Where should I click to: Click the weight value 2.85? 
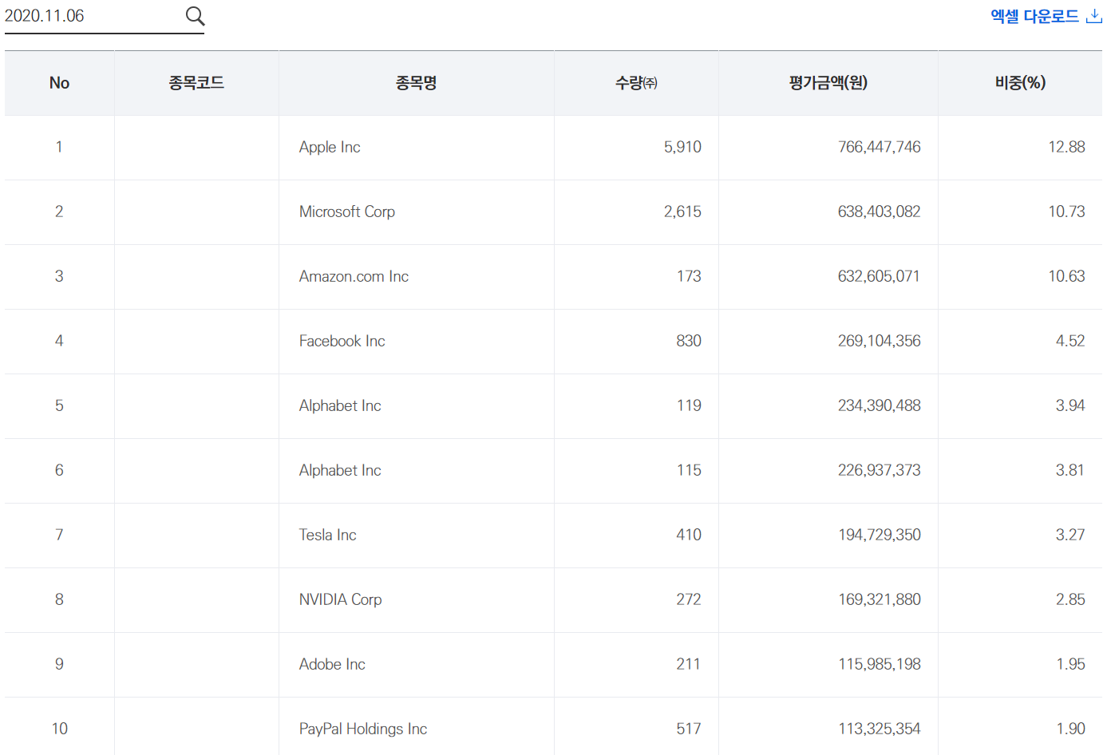click(x=1070, y=599)
